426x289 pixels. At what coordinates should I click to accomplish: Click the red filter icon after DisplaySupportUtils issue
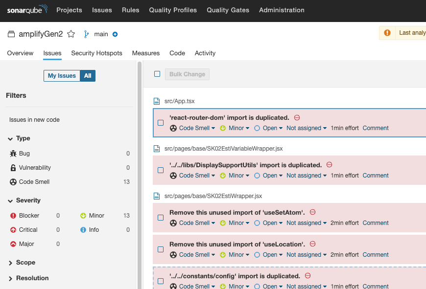pyautogui.click(x=329, y=165)
